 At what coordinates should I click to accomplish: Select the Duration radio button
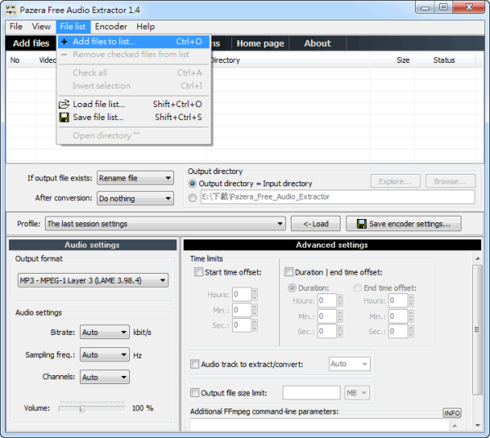(292, 288)
